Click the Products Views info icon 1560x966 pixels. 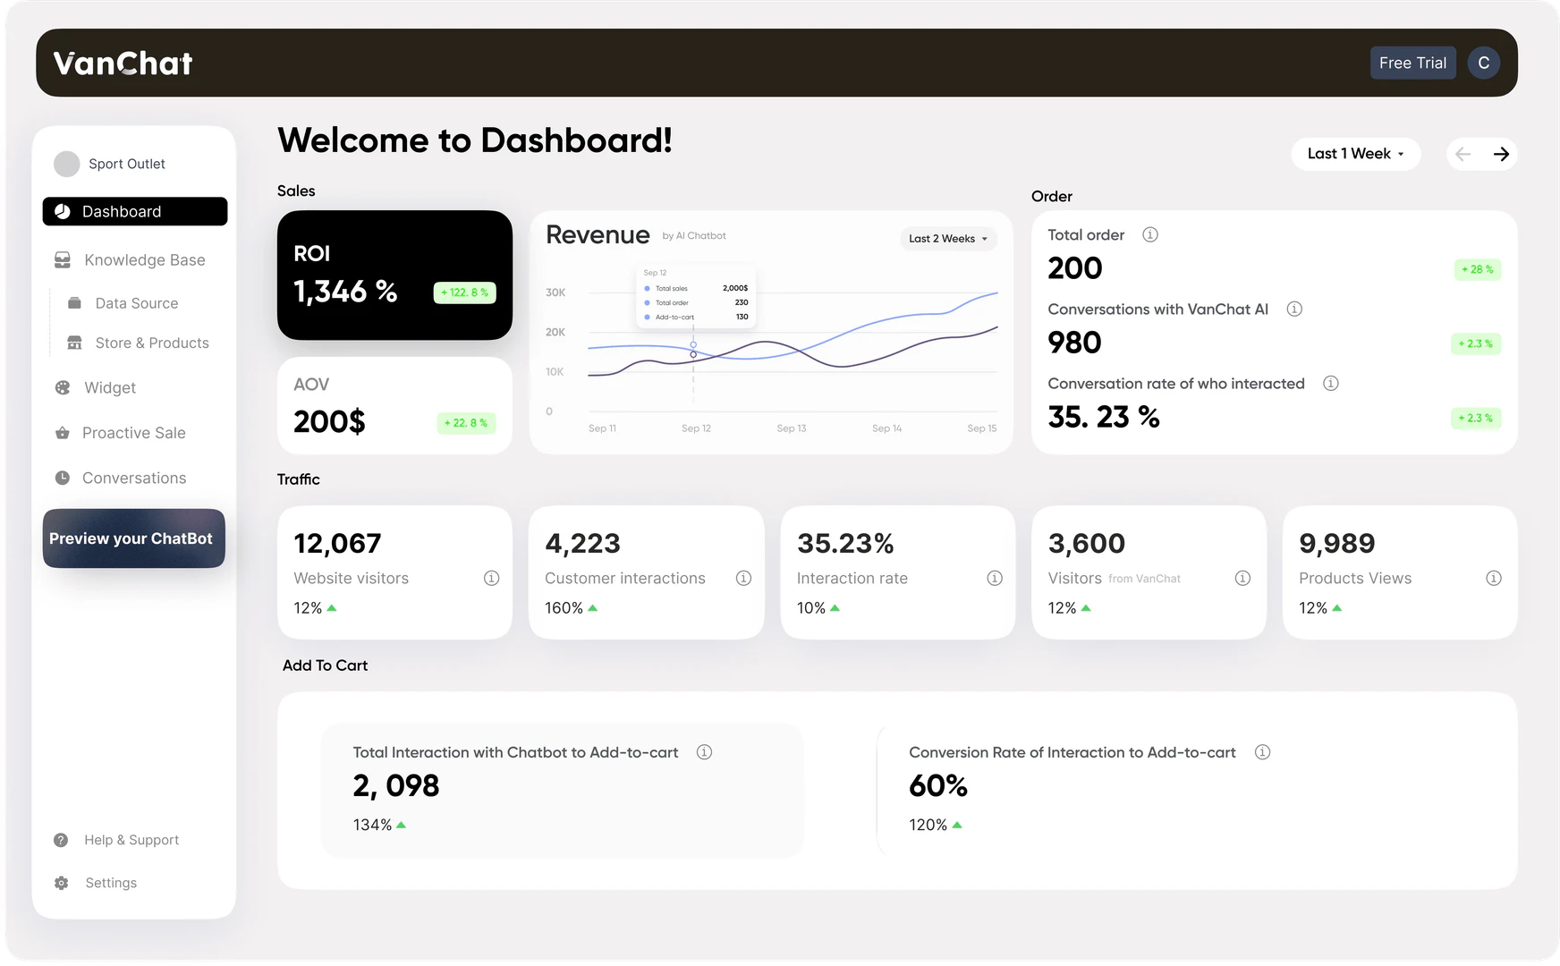1494,578
